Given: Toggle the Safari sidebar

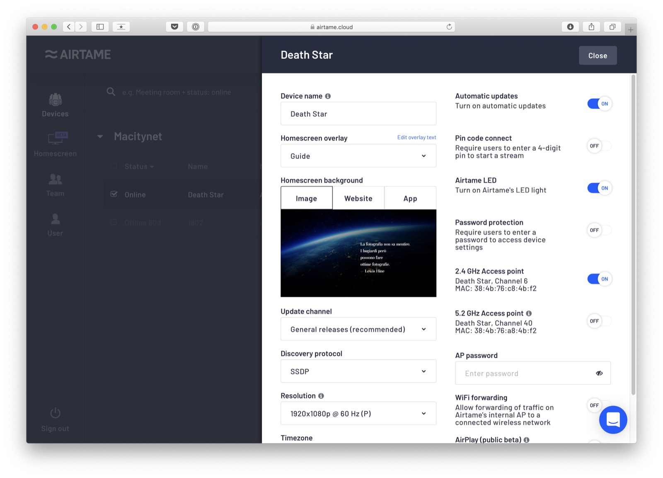Looking at the screenshot, I should coord(100,27).
